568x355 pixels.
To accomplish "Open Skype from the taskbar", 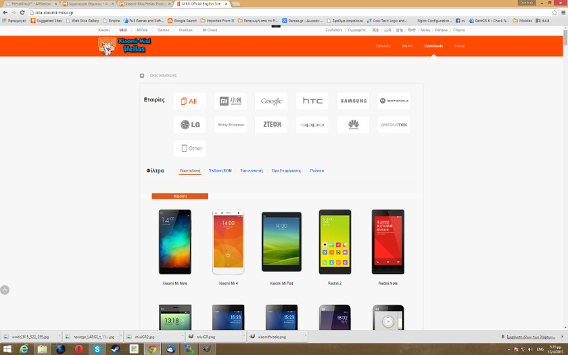I will coord(97,349).
